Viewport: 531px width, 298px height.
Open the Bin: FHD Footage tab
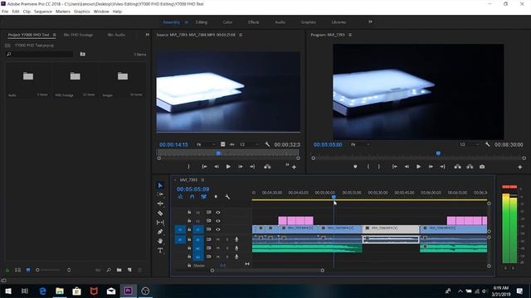(x=78, y=35)
